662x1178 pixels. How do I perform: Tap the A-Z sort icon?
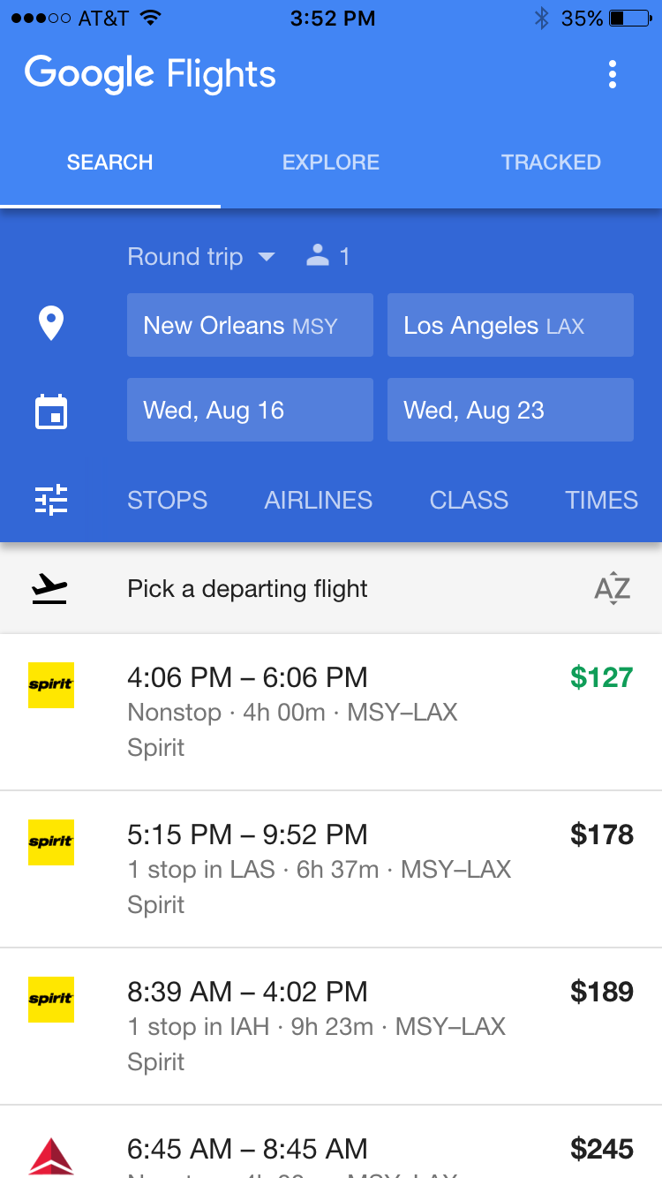click(612, 589)
